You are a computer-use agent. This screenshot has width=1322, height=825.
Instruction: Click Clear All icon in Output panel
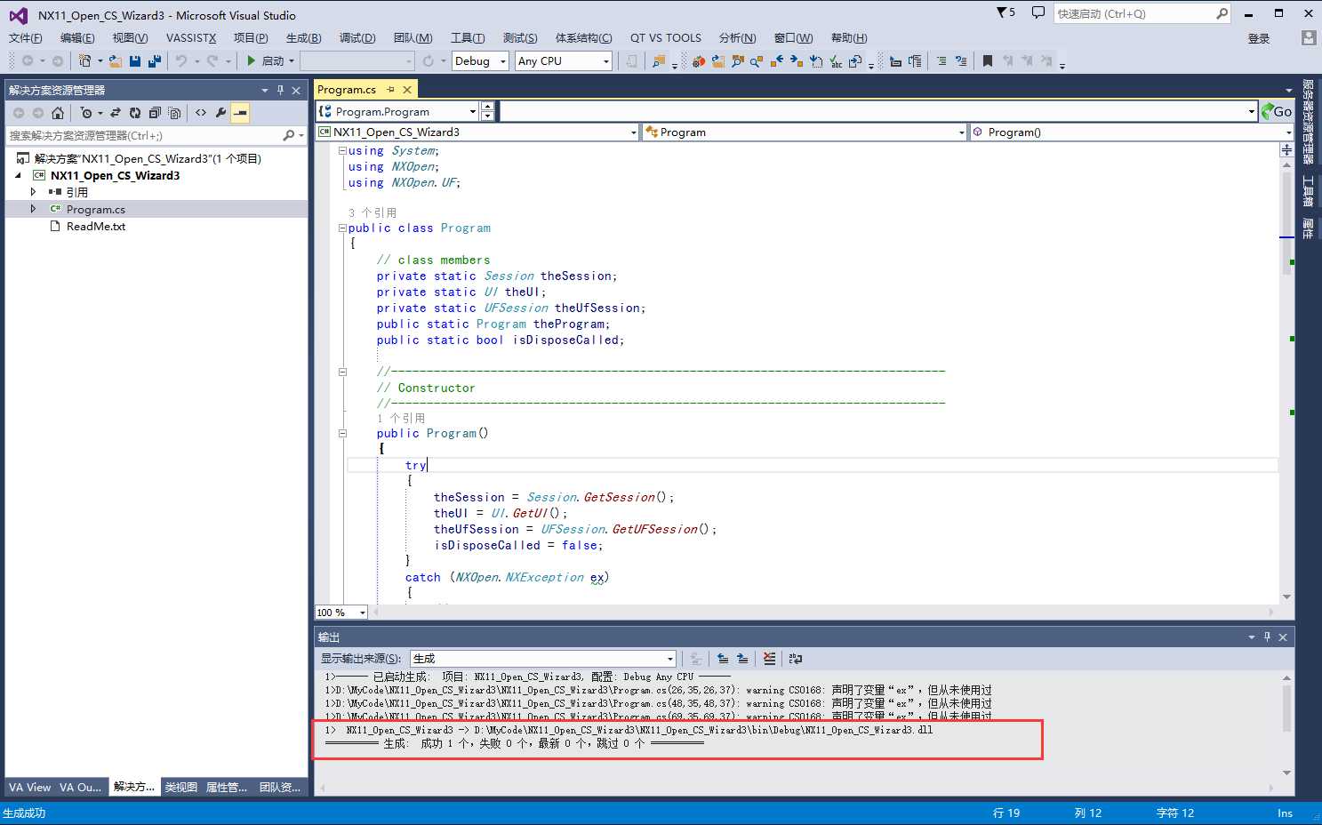point(769,659)
